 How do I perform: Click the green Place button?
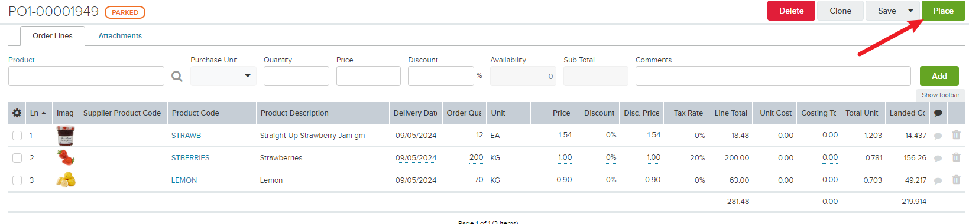(x=943, y=11)
